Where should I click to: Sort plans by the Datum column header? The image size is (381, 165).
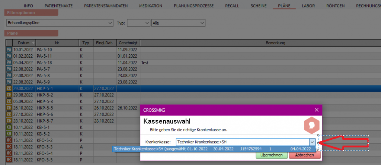24,43
